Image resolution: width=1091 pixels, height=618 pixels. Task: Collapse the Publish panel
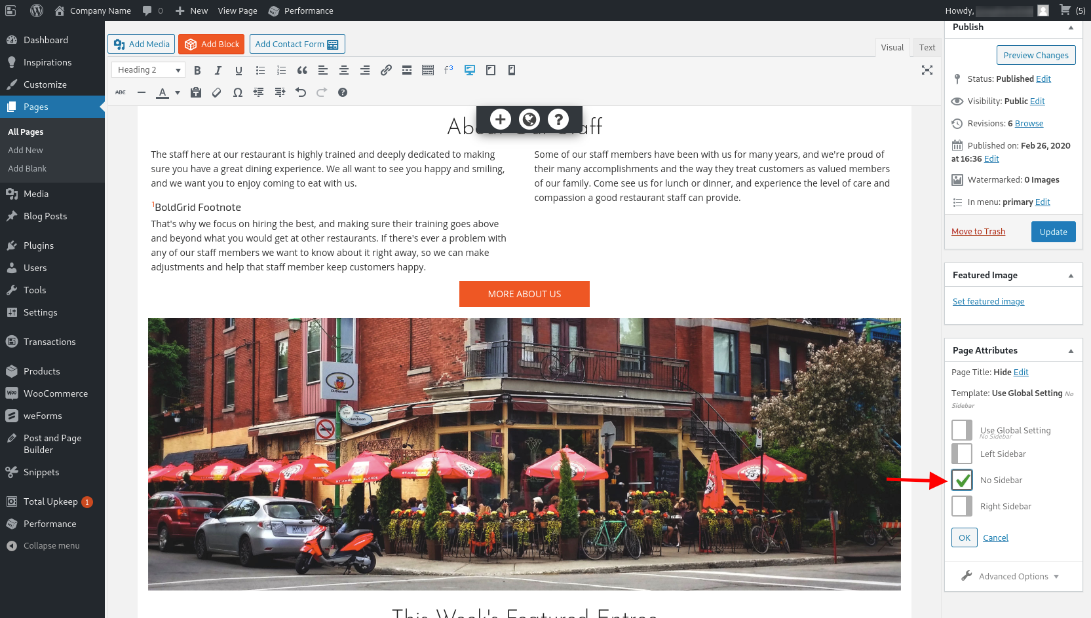(1071, 27)
